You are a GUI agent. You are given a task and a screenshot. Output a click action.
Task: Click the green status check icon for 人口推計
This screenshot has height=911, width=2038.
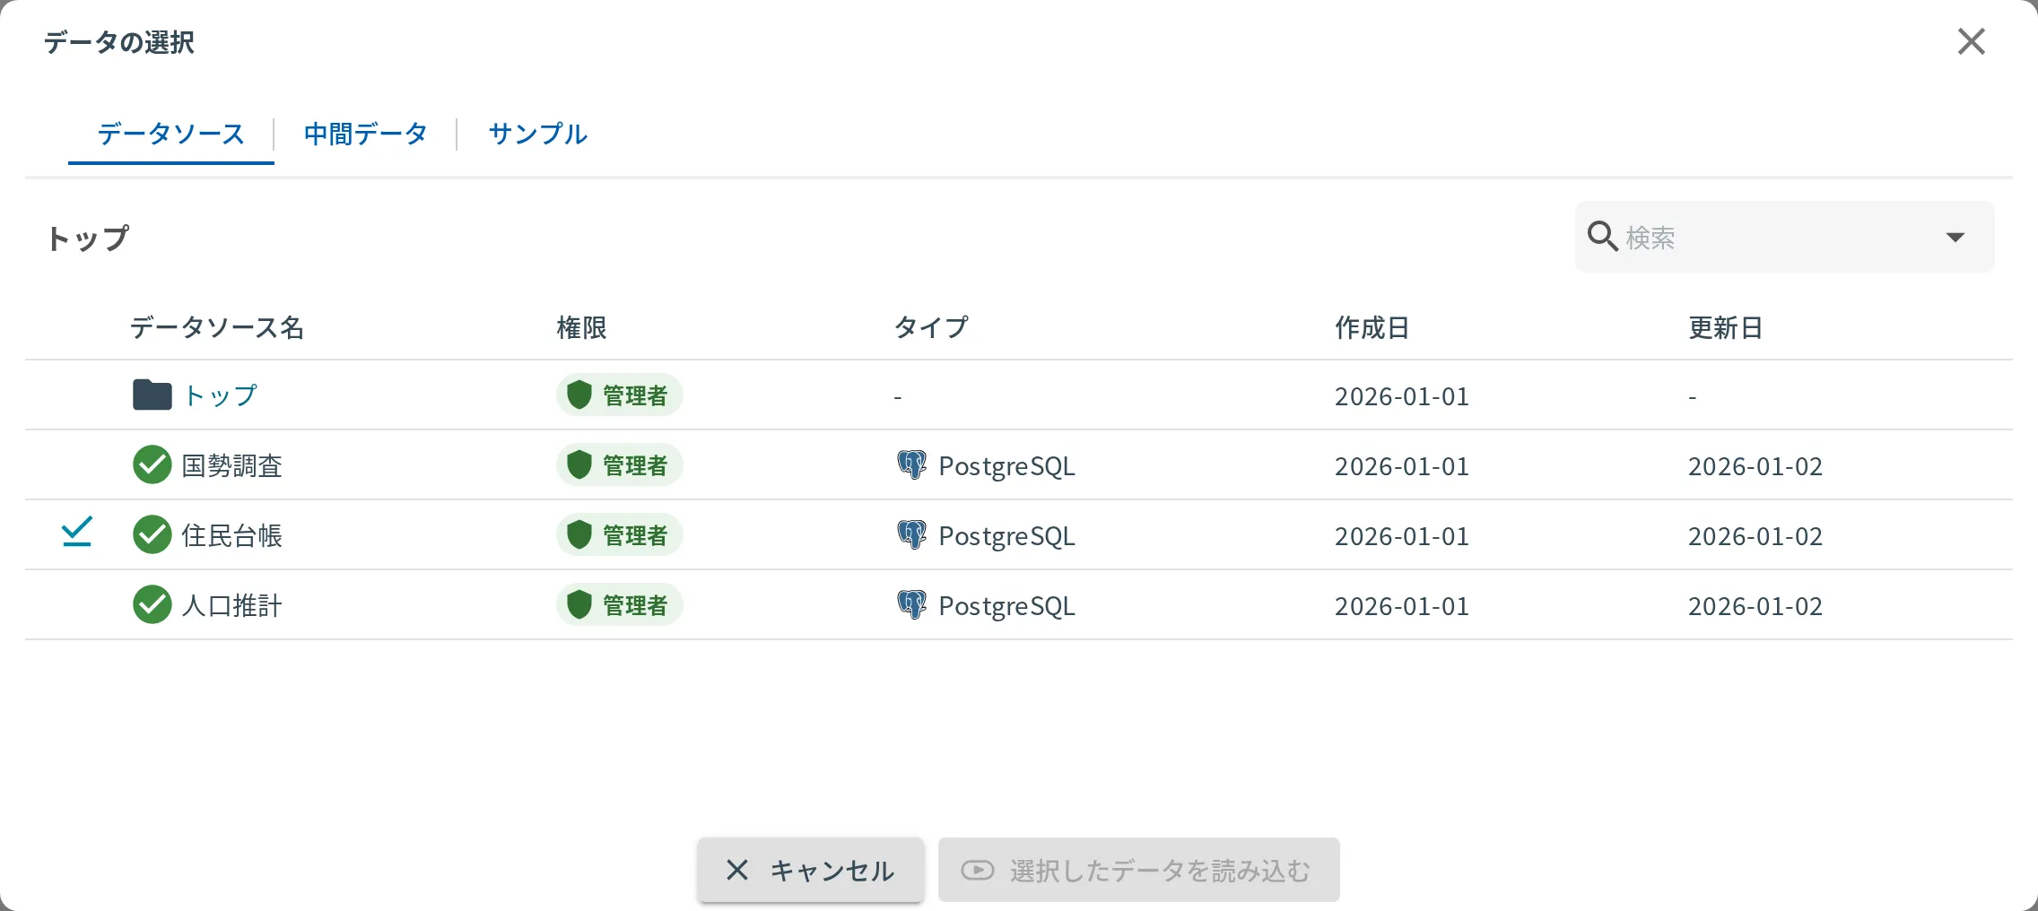tap(152, 604)
